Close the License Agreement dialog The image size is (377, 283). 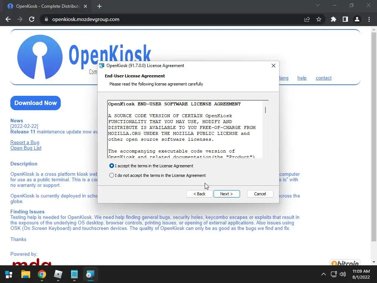(274, 66)
